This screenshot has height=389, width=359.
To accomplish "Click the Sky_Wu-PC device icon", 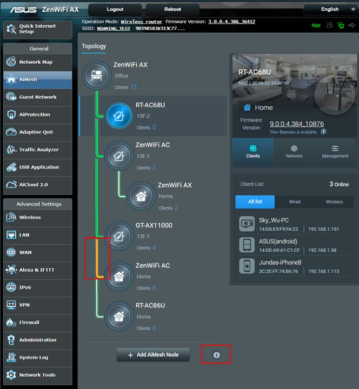I will coord(247,224).
